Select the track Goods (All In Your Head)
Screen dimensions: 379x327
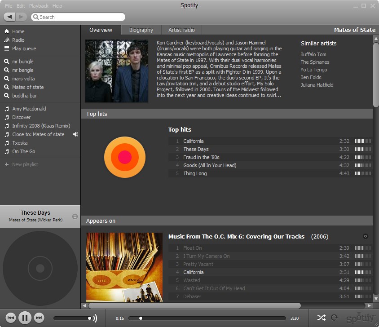tap(270, 165)
